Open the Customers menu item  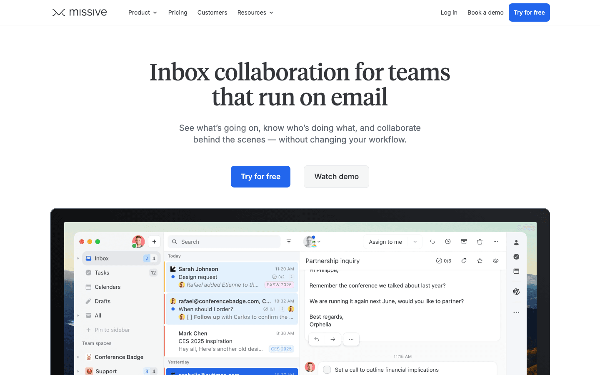[x=212, y=12]
